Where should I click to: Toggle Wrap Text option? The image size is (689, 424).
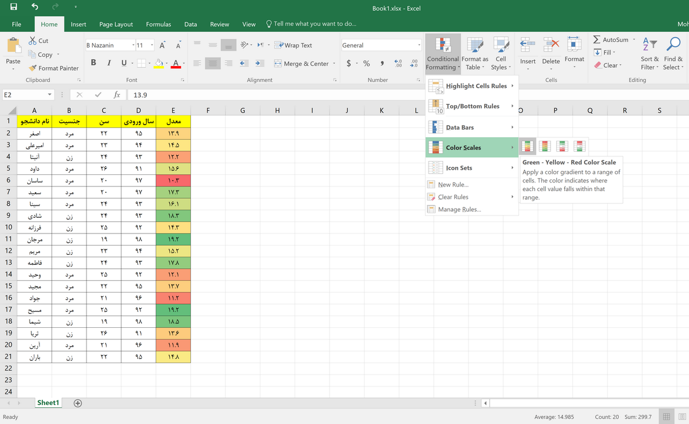pyautogui.click(x=293, y=45)
